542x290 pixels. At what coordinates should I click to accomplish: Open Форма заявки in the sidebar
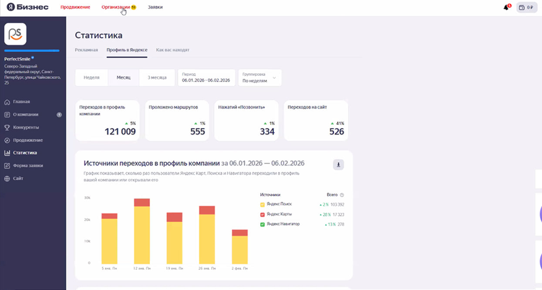(x=28, y=166)
